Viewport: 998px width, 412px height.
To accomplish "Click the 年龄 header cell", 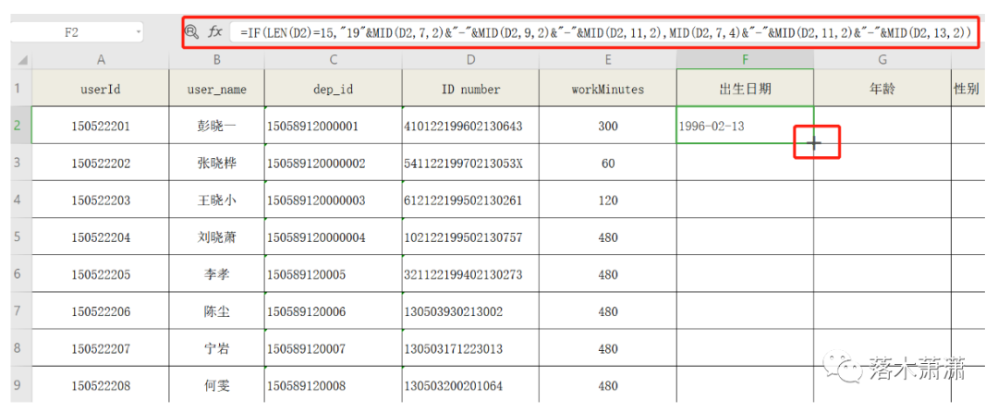I will (x=882, y=89).
